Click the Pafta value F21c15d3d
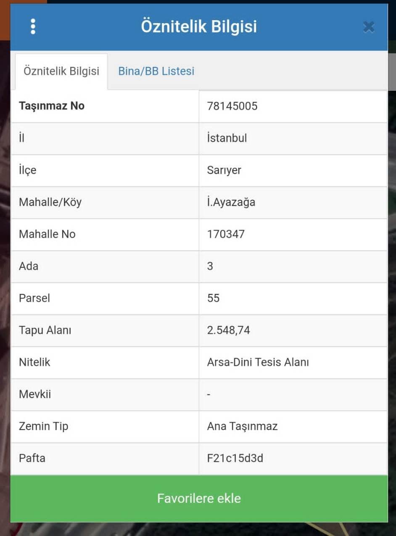This screenshot has height=536, width=396. click(235, 458)
